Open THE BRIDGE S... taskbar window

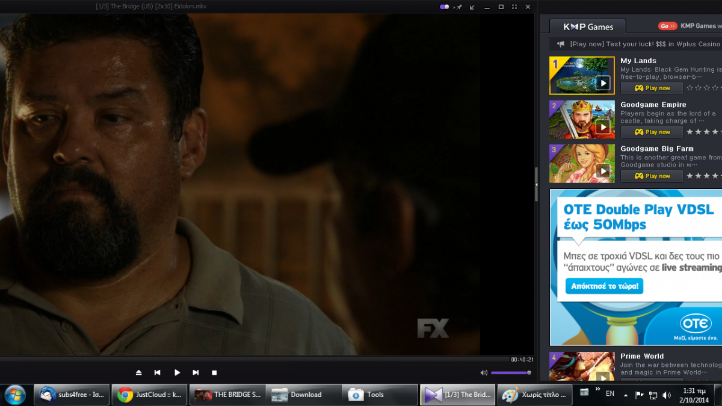point(227,395)
